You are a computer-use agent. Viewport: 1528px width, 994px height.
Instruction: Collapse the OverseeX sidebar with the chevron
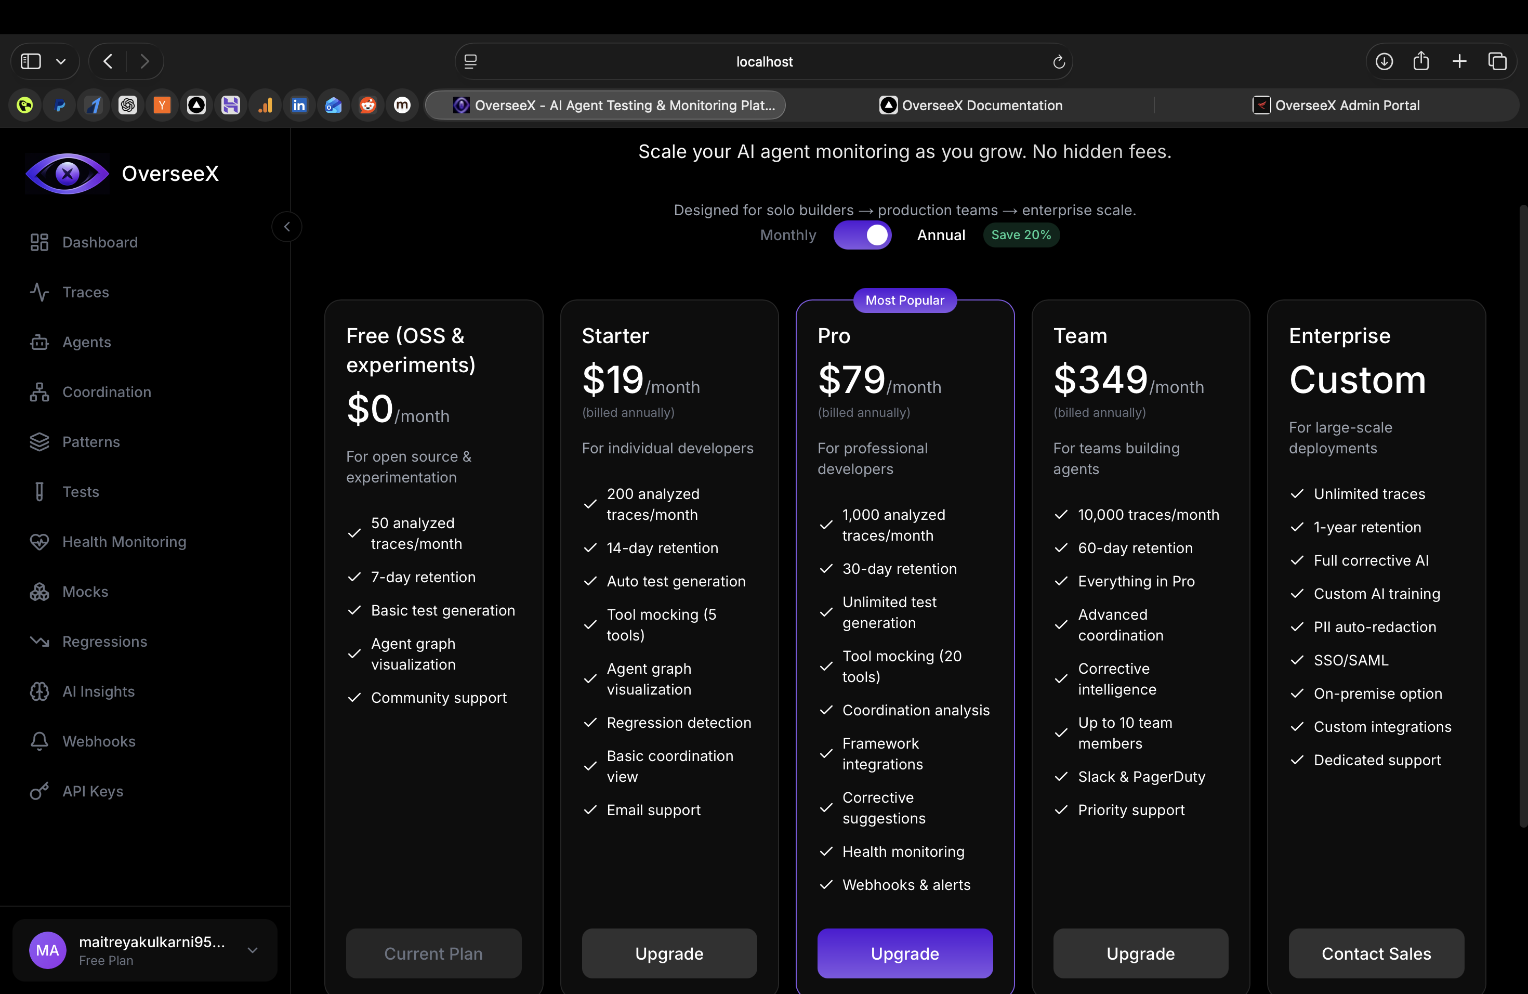pyautogui.click(x=287, y=226)
